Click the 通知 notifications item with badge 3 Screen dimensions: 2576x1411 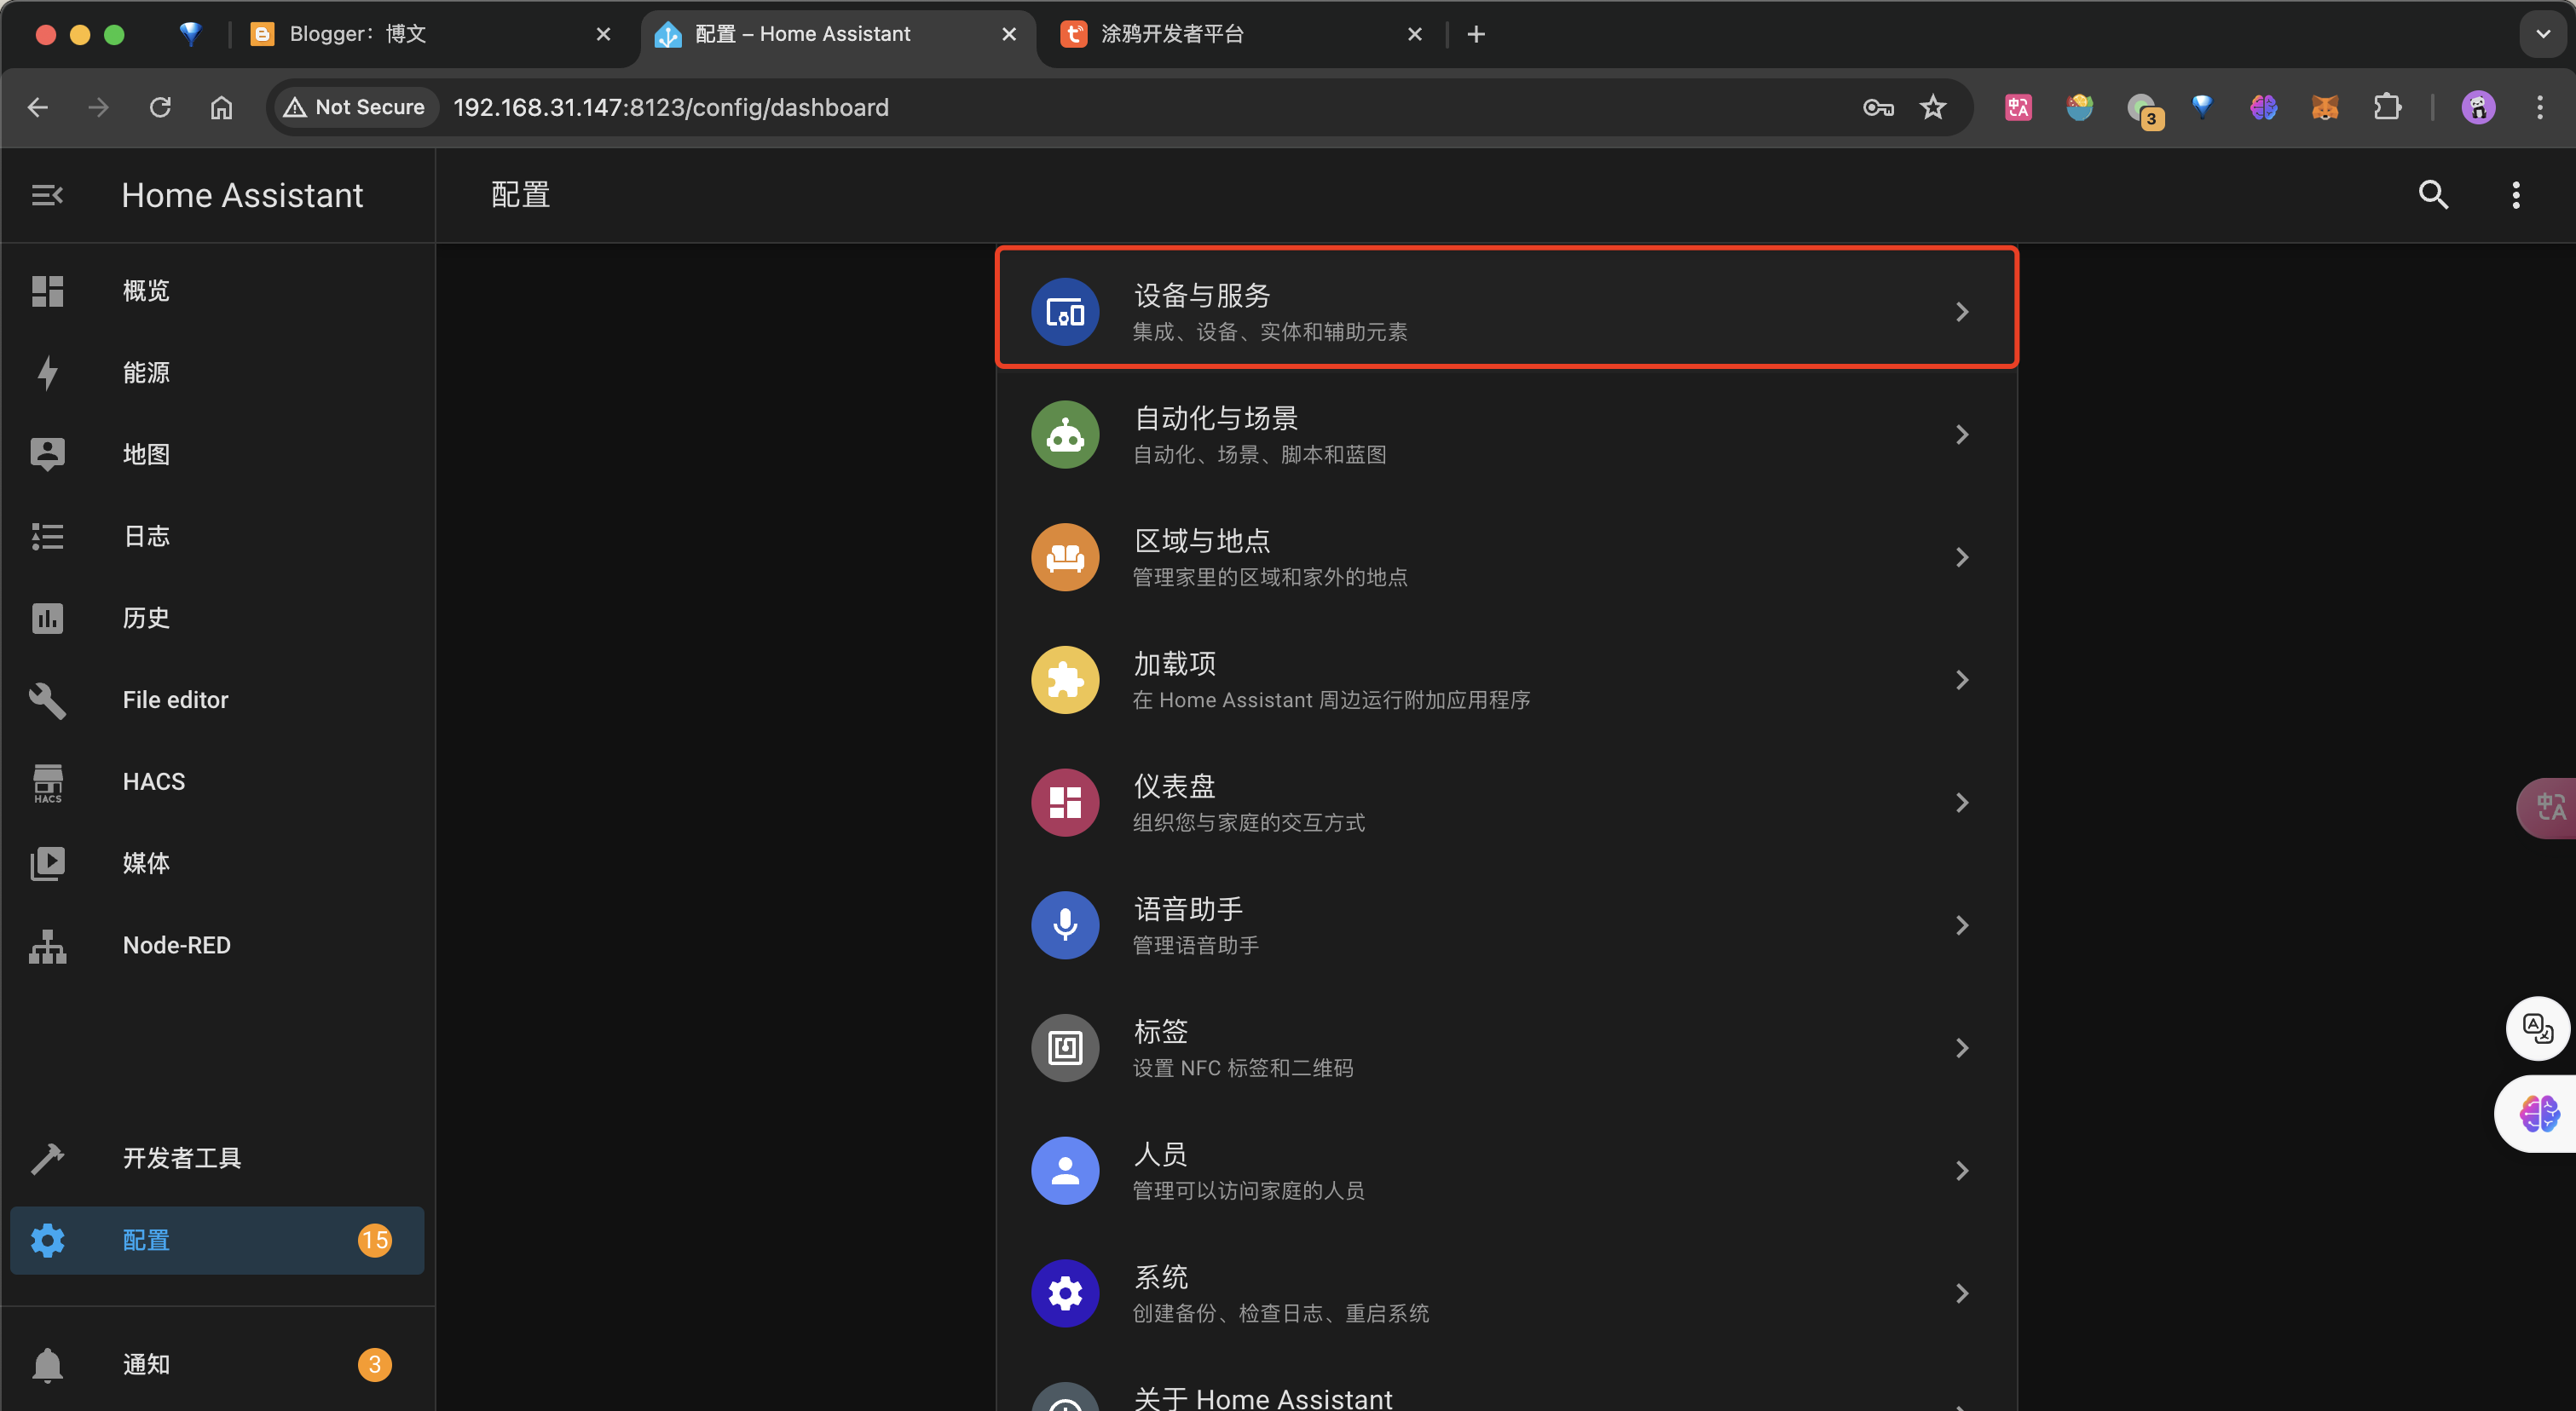coord(145,1364)
